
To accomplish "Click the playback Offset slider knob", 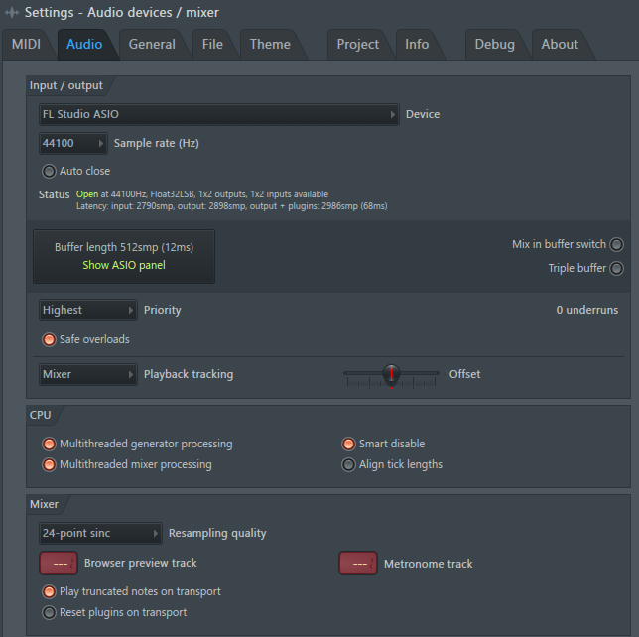I will pyautogui.click(x=391, y=374).
